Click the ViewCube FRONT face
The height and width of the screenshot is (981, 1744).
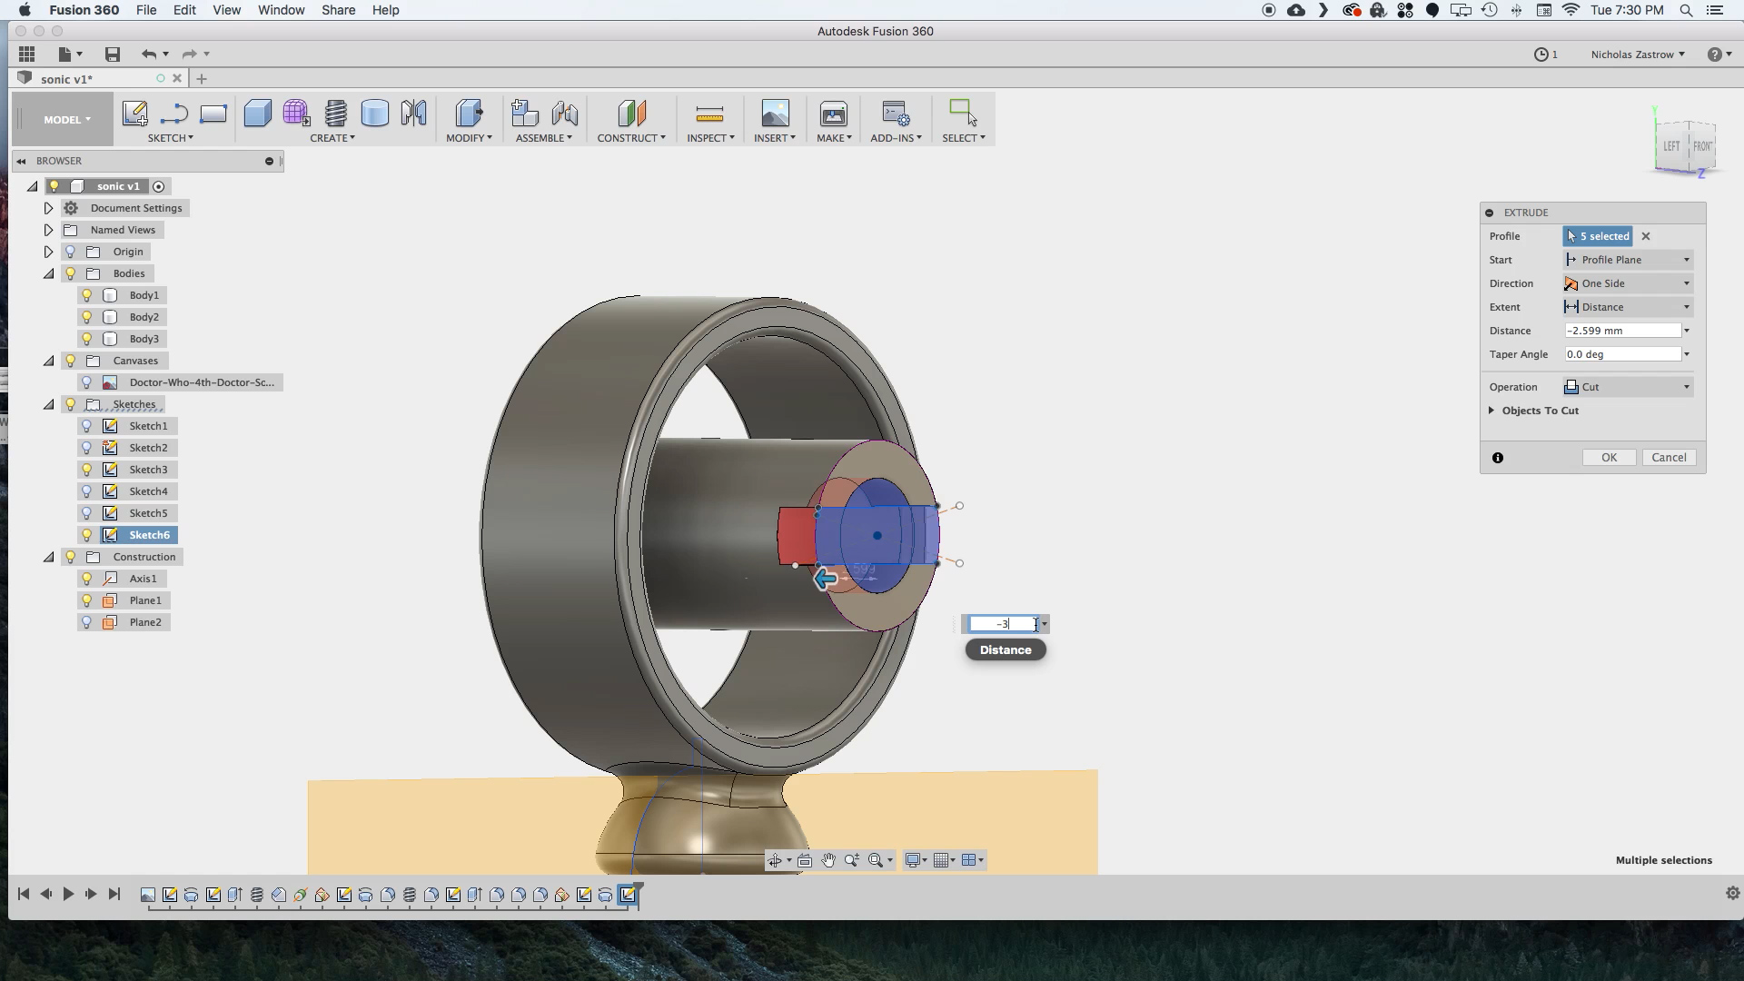[1701, 145]
